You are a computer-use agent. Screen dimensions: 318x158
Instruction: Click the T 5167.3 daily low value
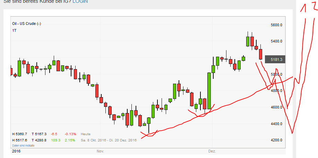[39, 134]
